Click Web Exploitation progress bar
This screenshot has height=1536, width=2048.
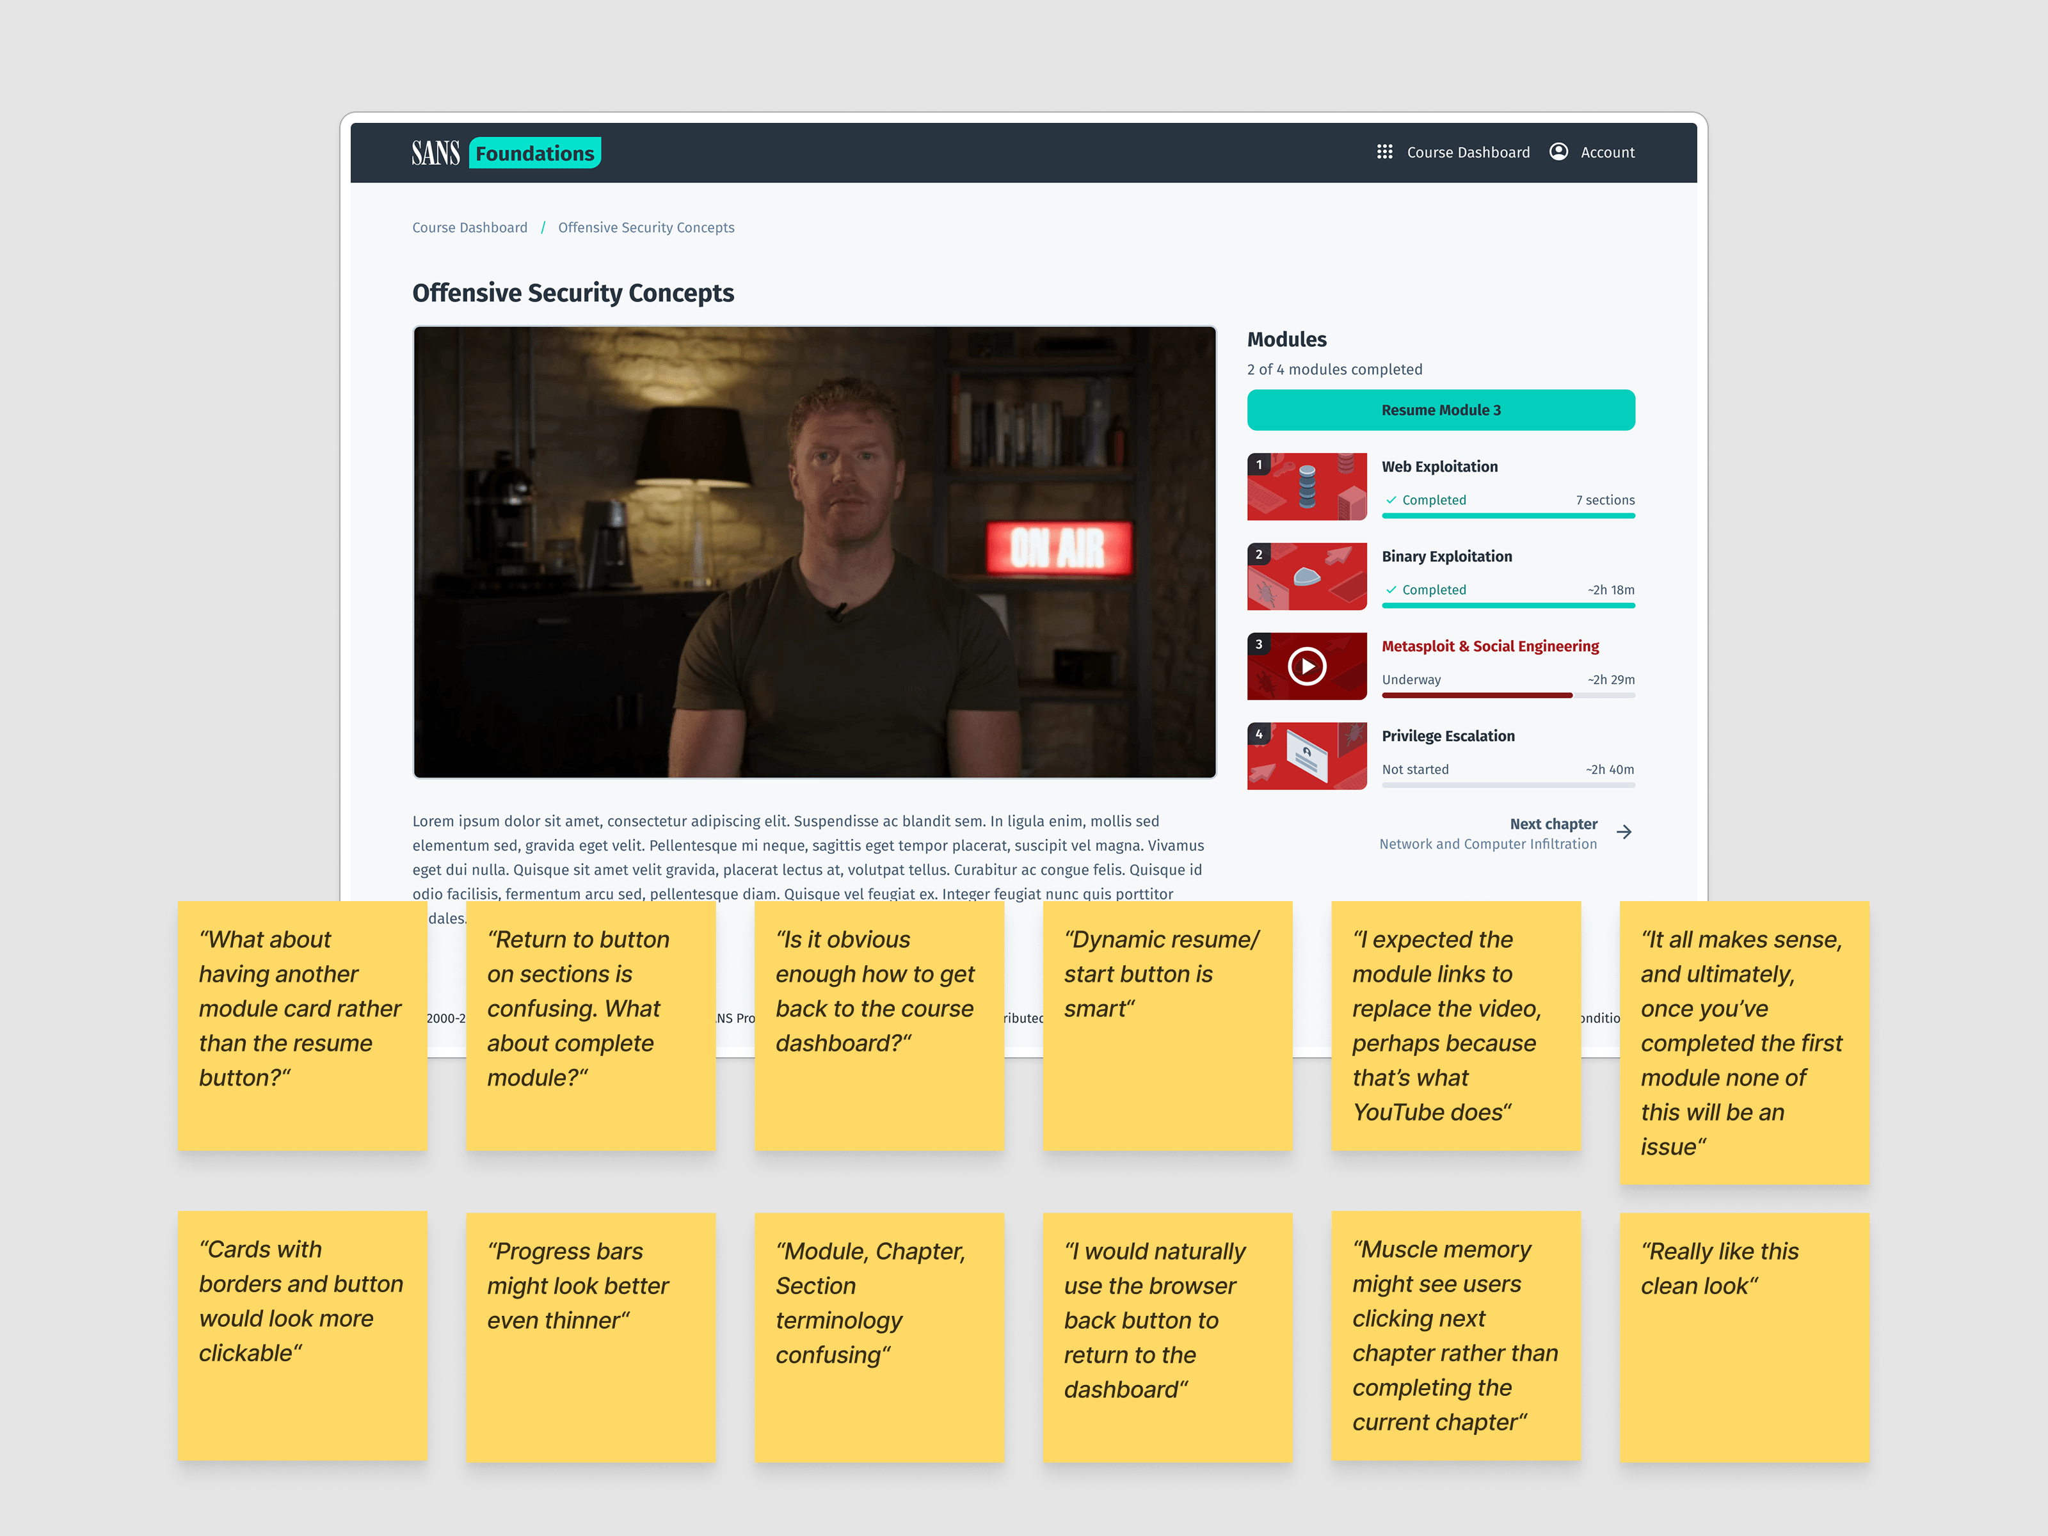[x=1508, y=516]
